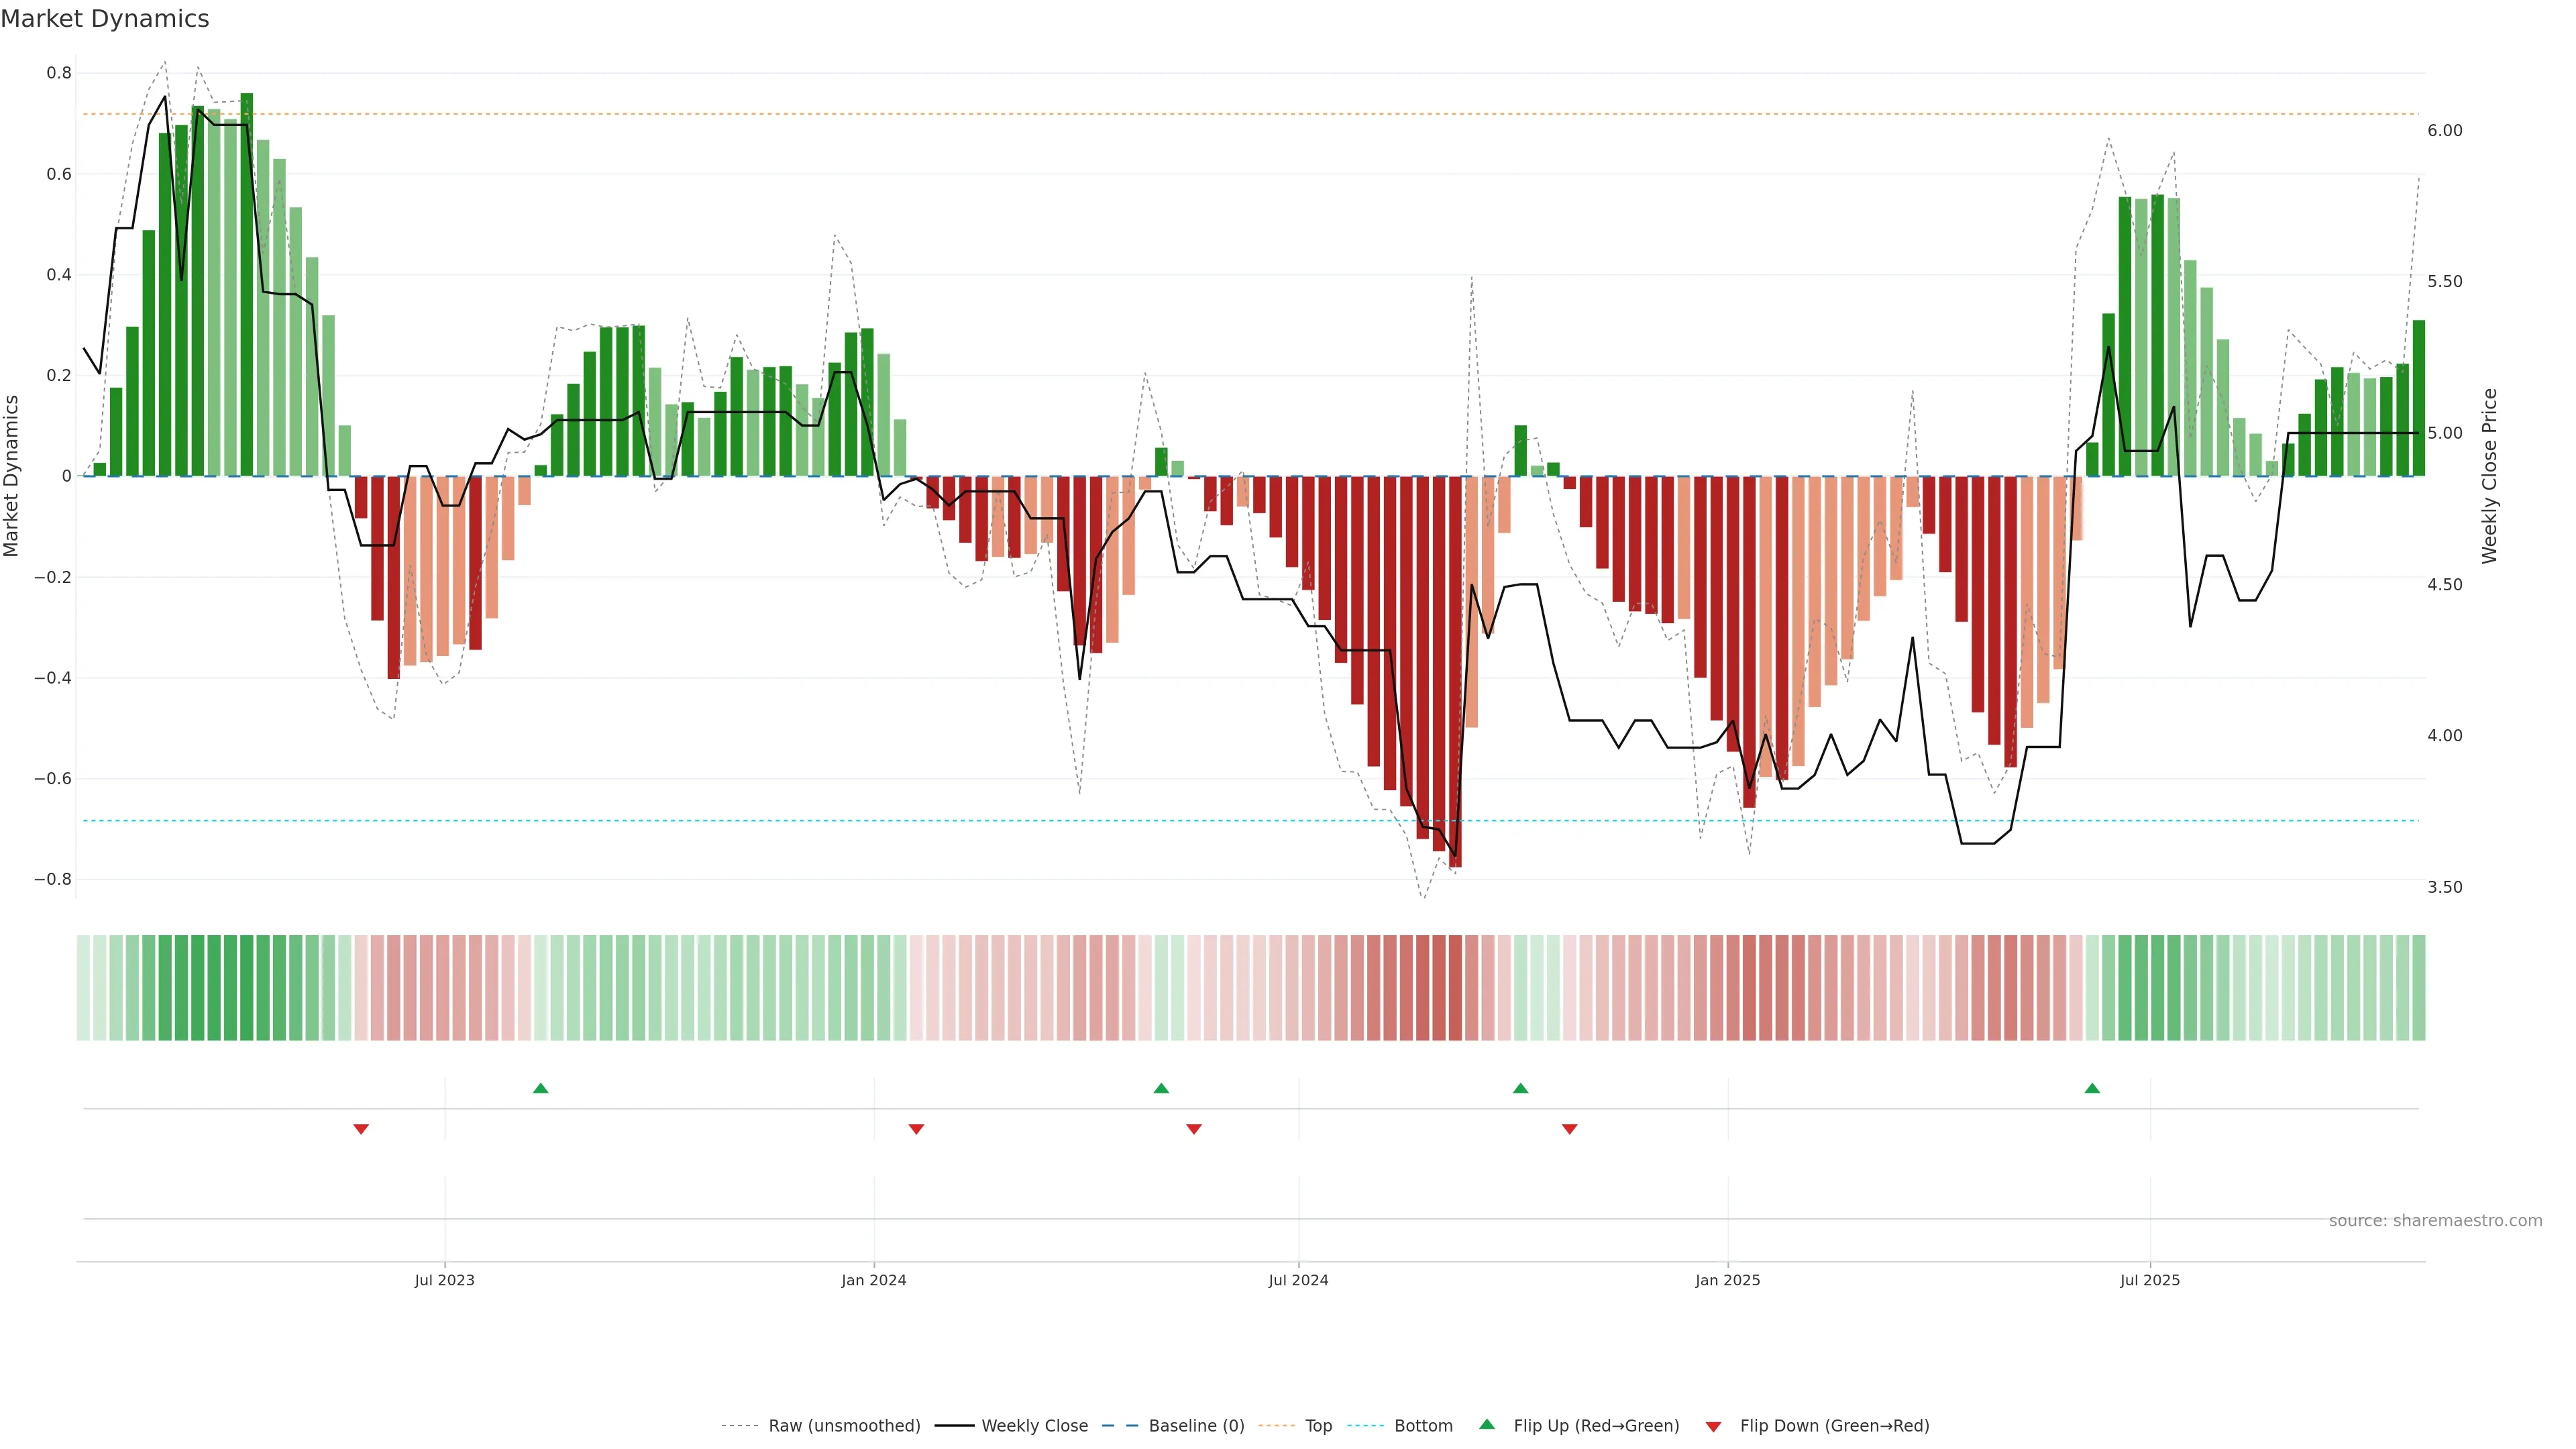Click the red Flip Down triangle in the legend
Image resolution: width=2576 pixels, height=1449 pixels.
1713,1427
